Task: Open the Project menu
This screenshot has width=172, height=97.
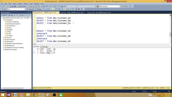Action: click(x=20, y=4)
